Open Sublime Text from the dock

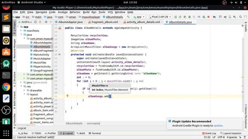6,17
